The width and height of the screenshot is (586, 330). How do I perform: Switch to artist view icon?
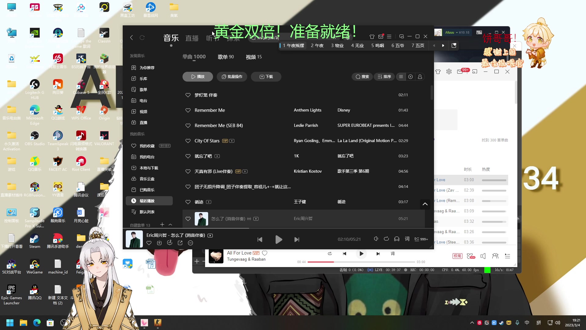(420, 77)
